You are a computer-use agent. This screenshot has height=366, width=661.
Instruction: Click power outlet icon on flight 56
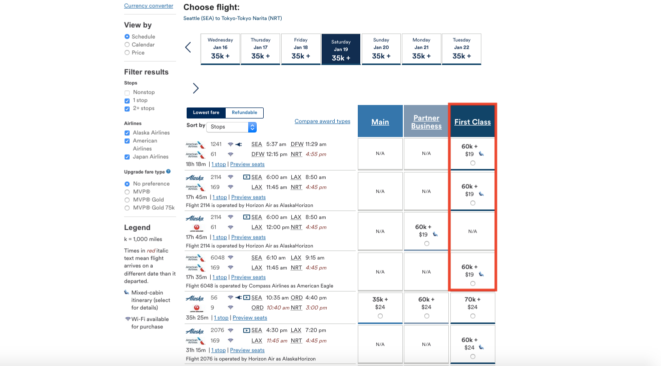coord(239,297)
